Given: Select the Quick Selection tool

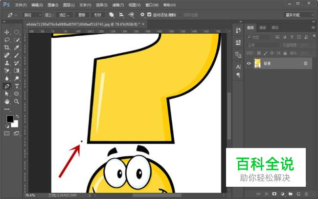Looking at the screenshot, I should (17, 40).
